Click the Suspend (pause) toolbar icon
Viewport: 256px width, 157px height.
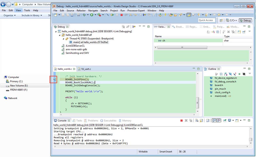coord(117,15)
